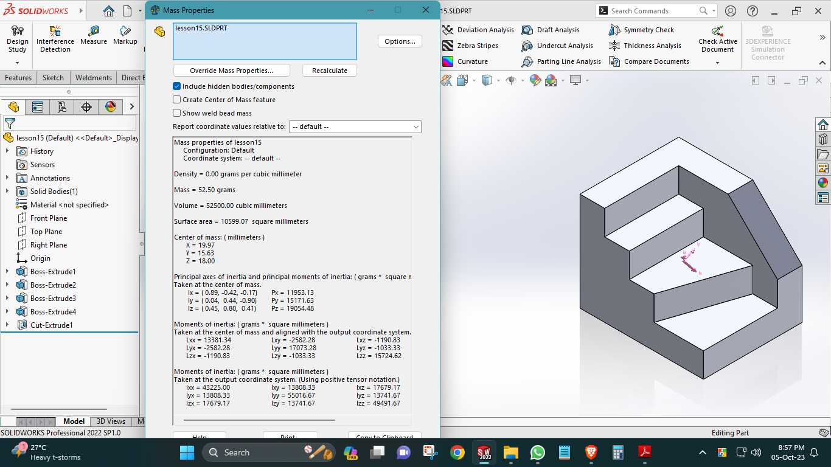This screenshot has width=831, height=467.
Task: Switch to the Weldments tab
Action: [94, 78]
